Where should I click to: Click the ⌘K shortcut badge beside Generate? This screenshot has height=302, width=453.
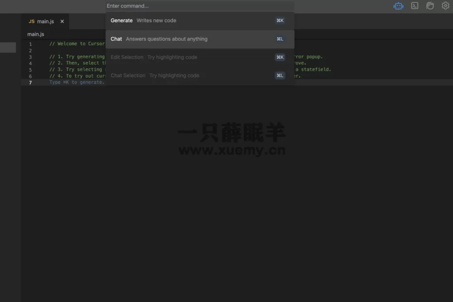click(x=280, y=20)
